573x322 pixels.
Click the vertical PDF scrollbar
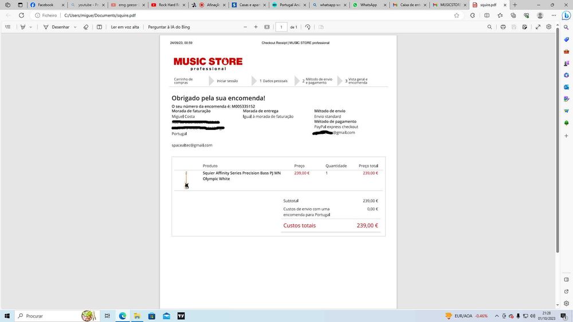(558, 140)
